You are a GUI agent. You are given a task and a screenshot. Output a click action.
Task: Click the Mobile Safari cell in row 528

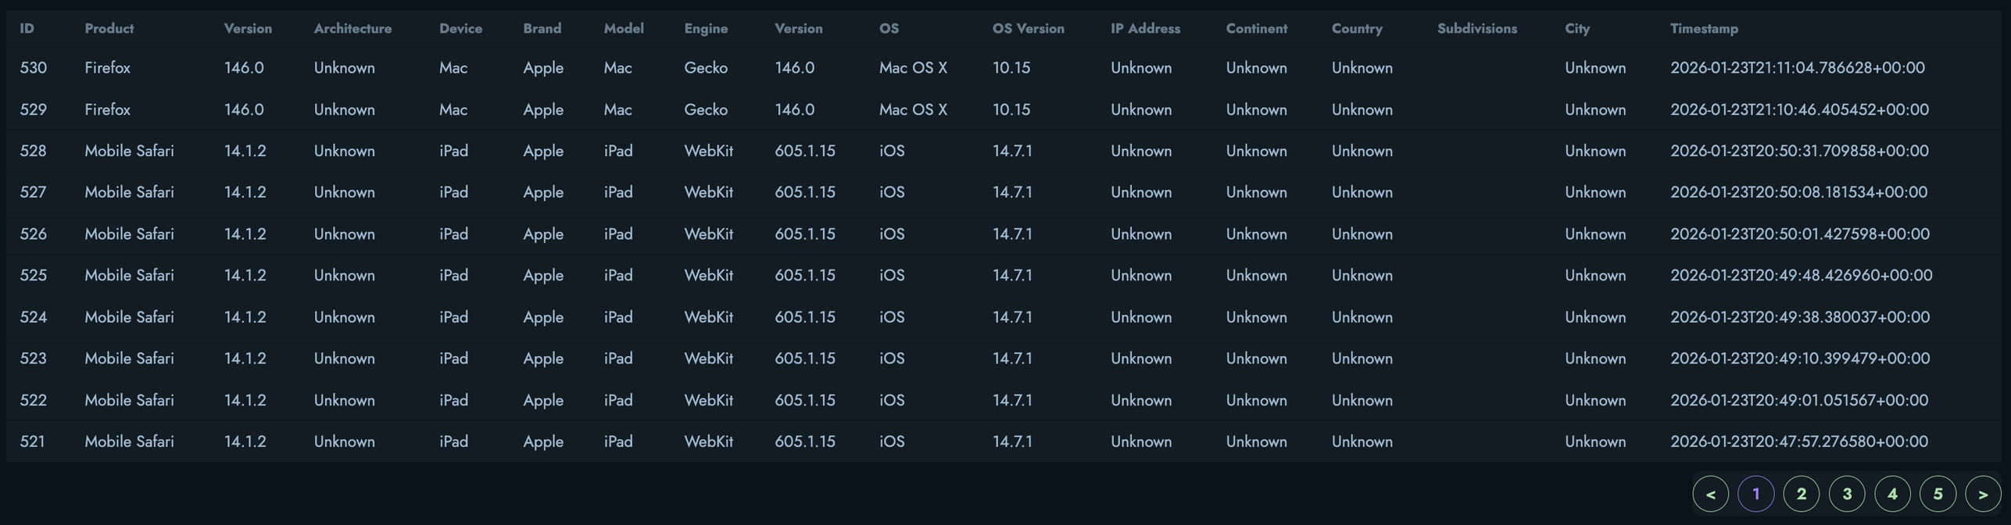(129, 151)
